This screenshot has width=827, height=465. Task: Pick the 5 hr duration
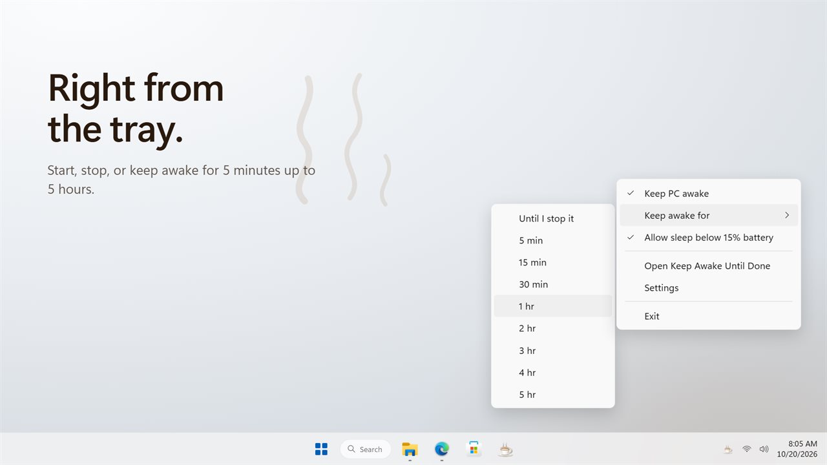pos(553,395)
